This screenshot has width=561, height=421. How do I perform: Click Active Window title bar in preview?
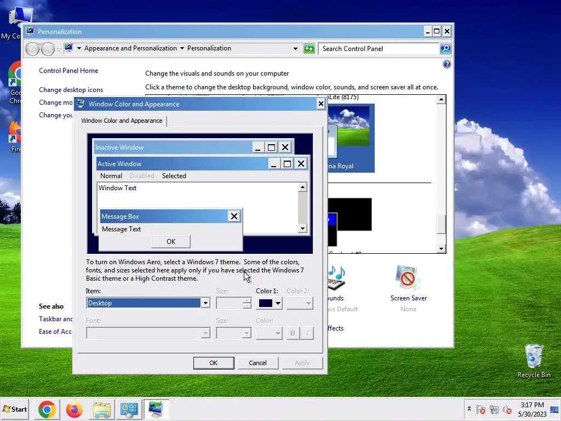182,163
